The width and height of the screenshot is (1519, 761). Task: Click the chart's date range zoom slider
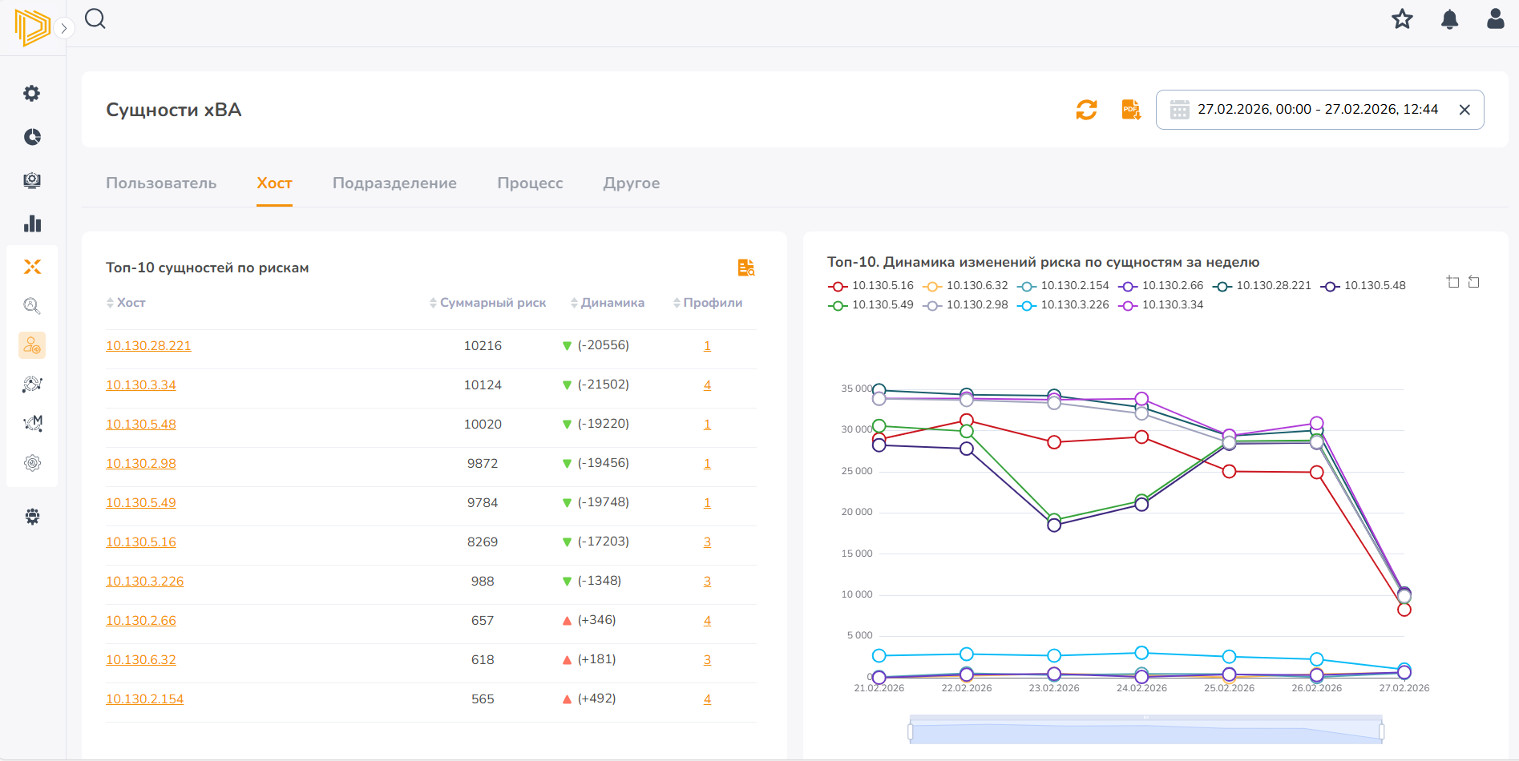pyautogui.click(x=1146, y=731)
